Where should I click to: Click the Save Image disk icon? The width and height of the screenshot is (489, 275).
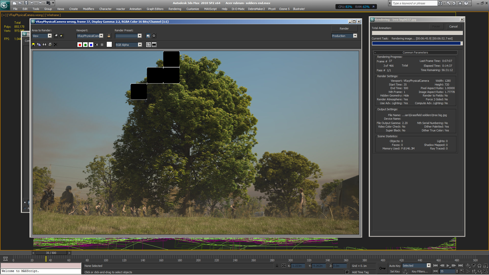pos(33,45)
